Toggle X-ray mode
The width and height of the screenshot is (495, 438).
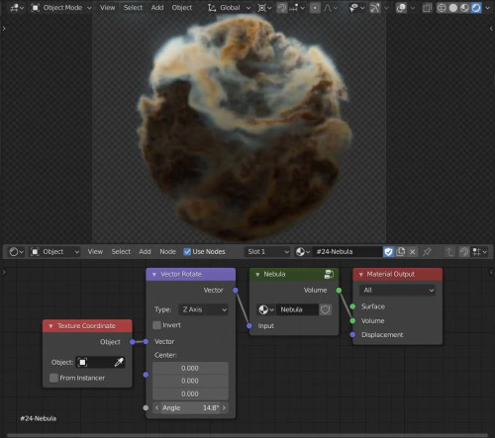(427, 8)
